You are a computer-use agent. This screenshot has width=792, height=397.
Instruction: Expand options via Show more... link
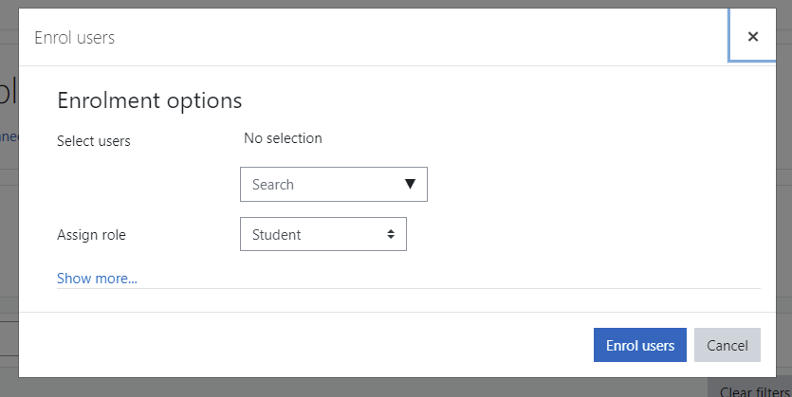tap(97, 278)
